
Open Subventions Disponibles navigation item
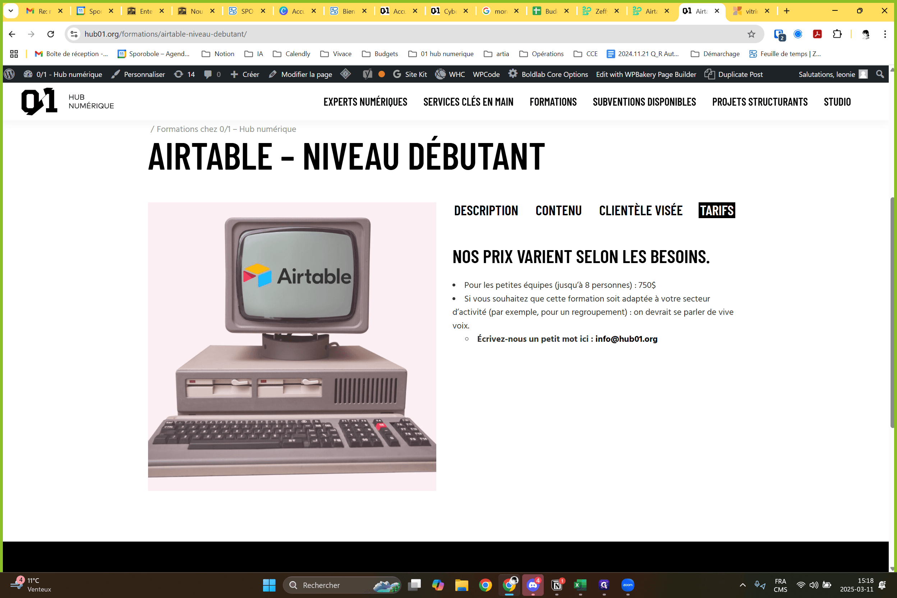(x=644, y=102)
